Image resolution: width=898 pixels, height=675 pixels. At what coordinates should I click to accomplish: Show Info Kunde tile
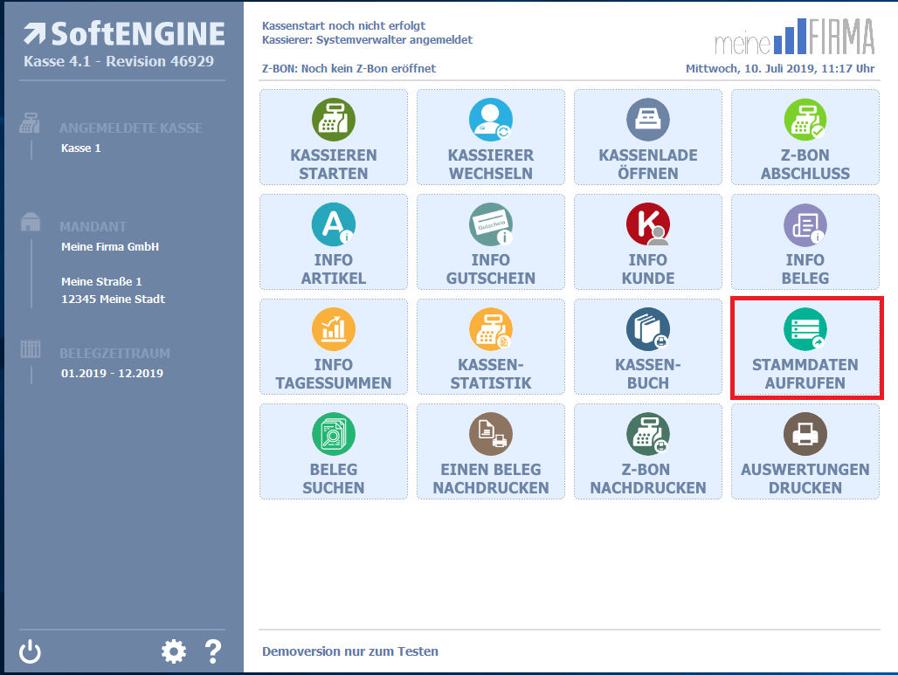pos(648,242)
